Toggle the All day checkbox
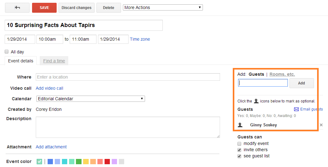The height and width of the screenshot is (167, 328). [x=7, y=52]
